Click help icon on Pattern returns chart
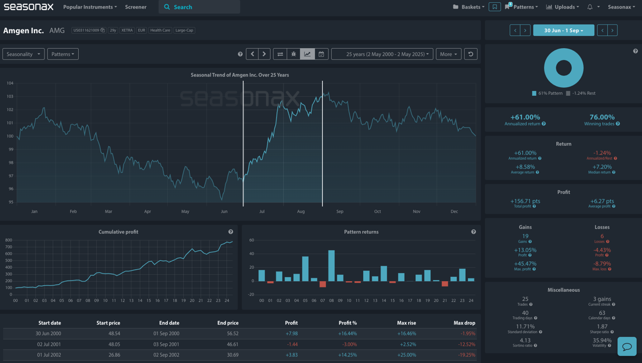642x363 pixels. tap(473, 232)
